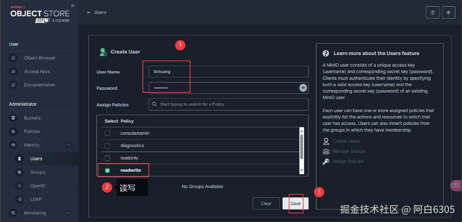This screenshot has width=462, height=222.
Task: Click the Save button
Action: 296,204
